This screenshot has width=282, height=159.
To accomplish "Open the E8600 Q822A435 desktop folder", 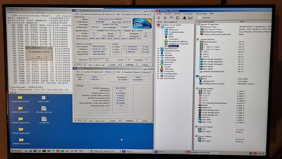I will (20, 99).
